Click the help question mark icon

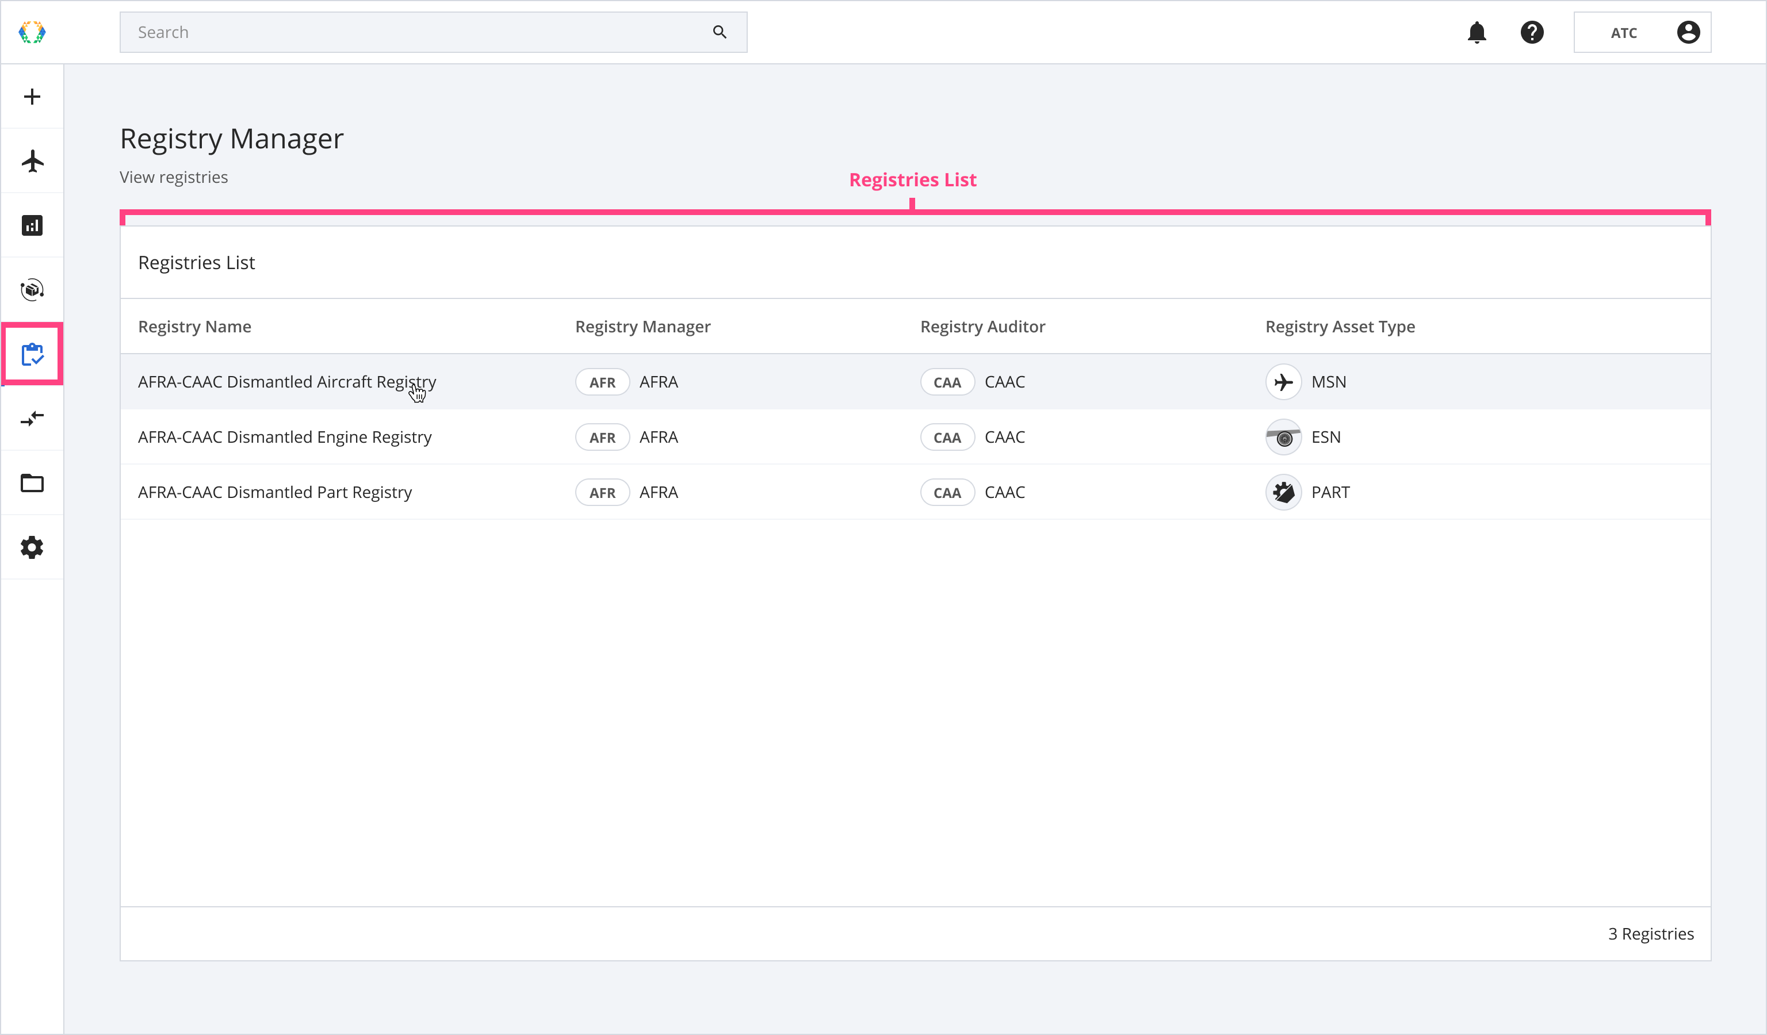[1532, 32]
